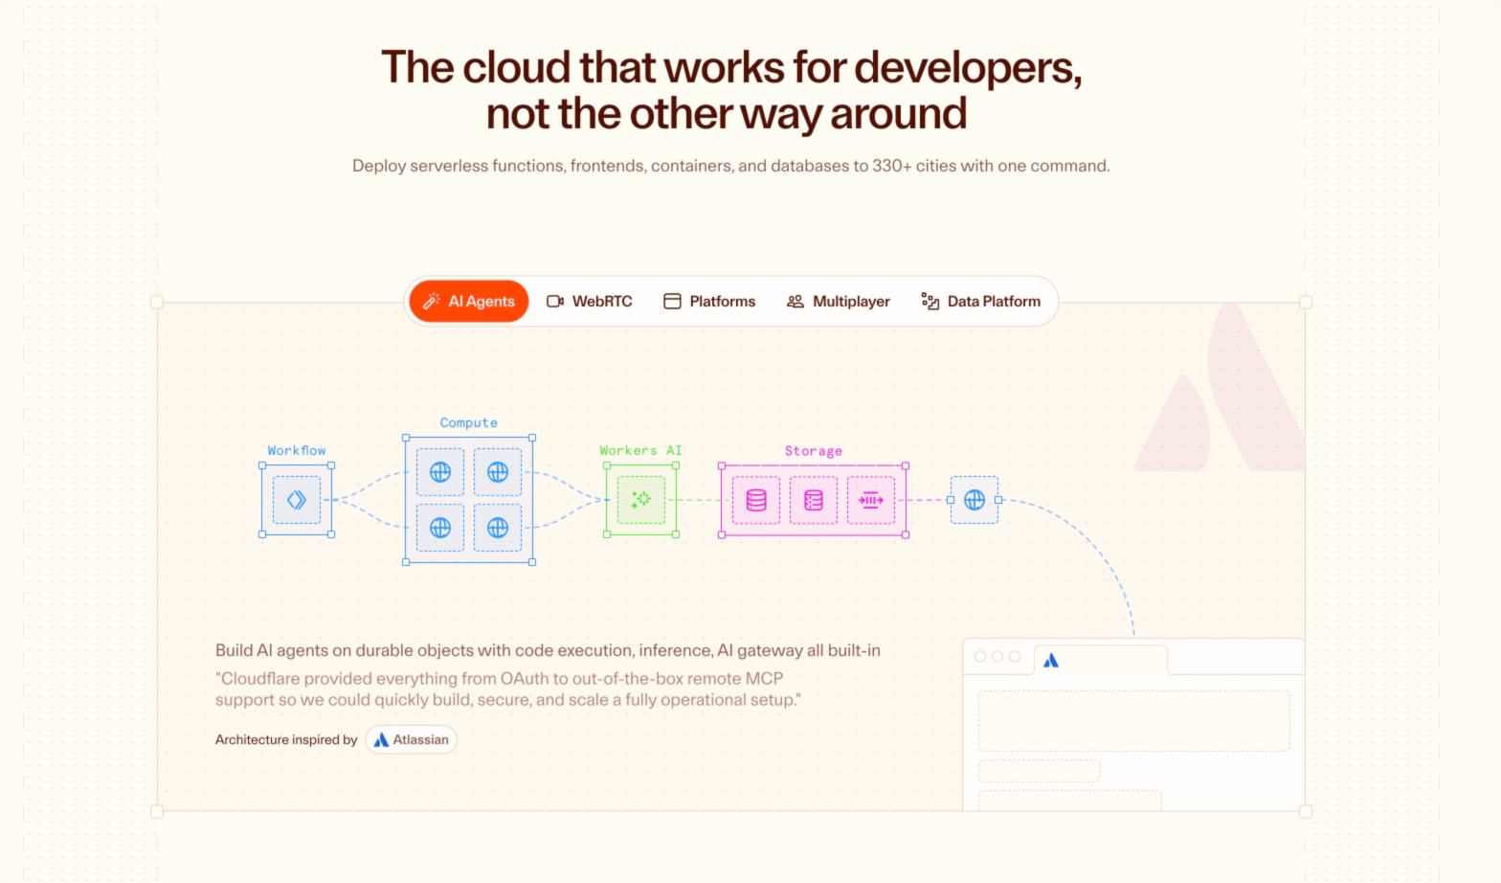Click the "Workflow" diagram label
Screen dimensions: 1501x883
297,450
